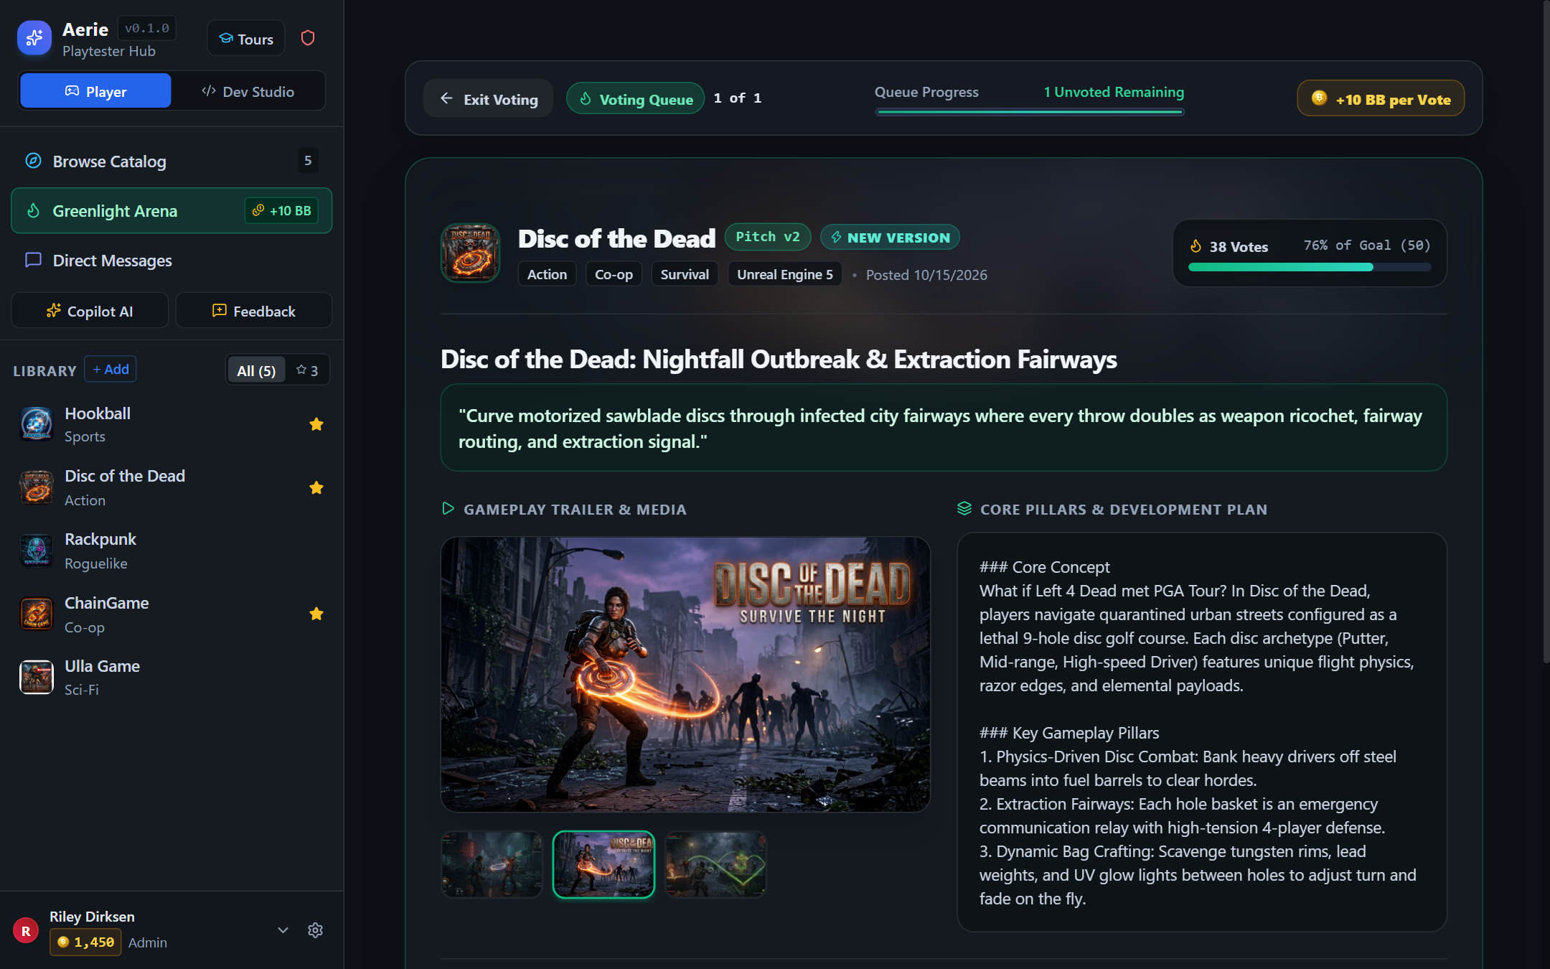Show All (5) library games
This screenshot has height=969, width=1550.
[x=256, y=370]
